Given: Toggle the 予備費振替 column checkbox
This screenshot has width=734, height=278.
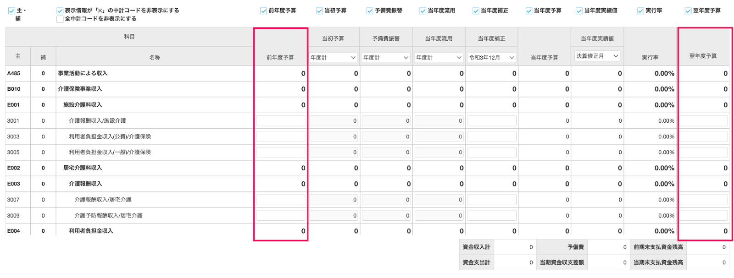Looking at the screenshot, I should [x=370, y=11].
